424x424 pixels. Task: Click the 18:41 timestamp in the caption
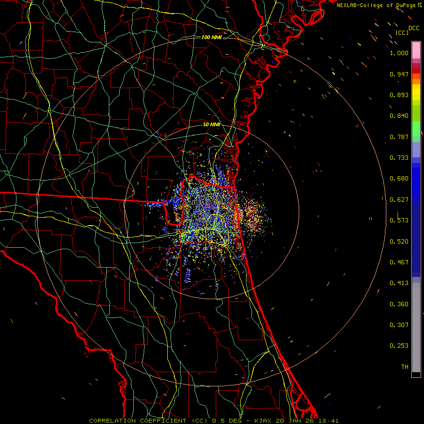click(329, 421)
